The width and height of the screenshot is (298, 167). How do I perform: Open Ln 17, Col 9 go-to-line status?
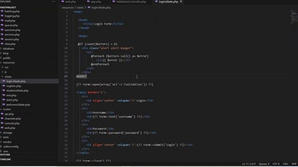coord(249,164)
